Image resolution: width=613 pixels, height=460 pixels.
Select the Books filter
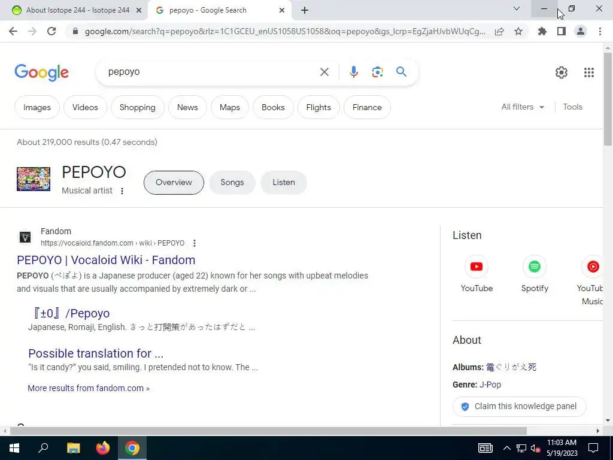click(x=273, y=107)
